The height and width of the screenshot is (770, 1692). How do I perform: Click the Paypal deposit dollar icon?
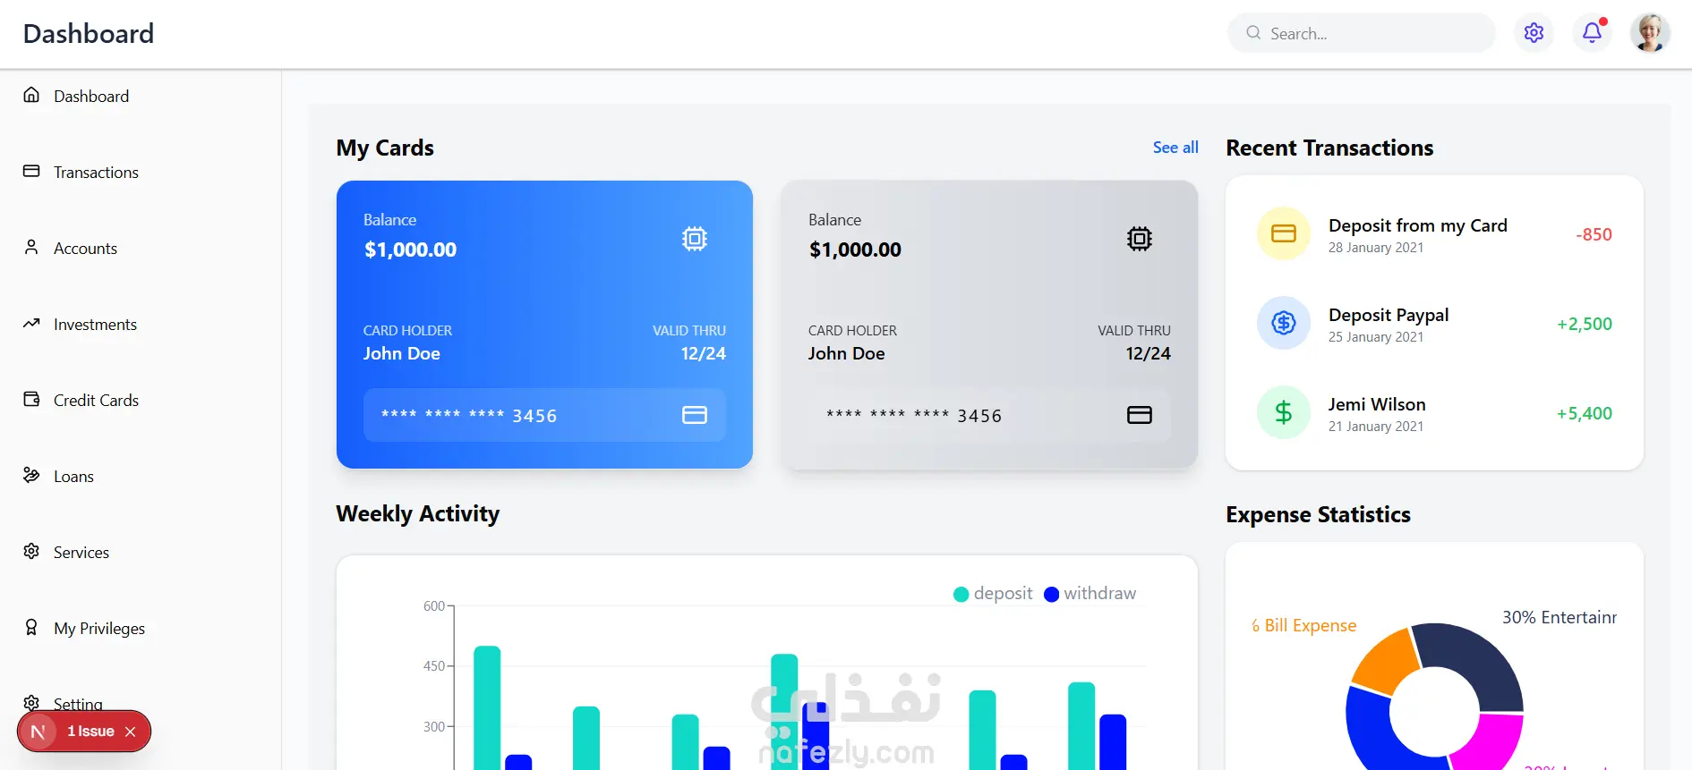tap(1284, 323)
